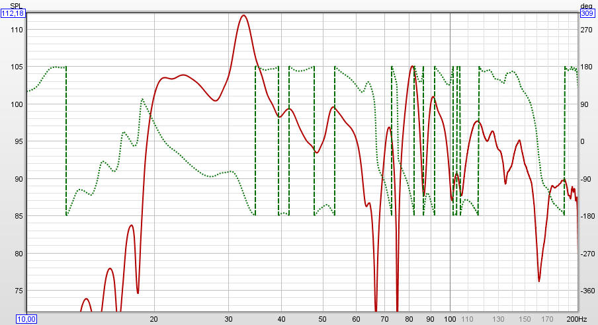Click the 105 label on SPL axis
This screenshot has height=325, width=598.
pos(18,67)
